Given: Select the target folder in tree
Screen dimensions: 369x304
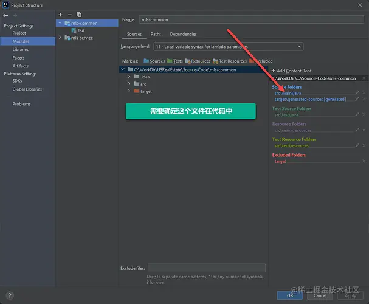Looking at the screenshot, I should click(146, 91).
